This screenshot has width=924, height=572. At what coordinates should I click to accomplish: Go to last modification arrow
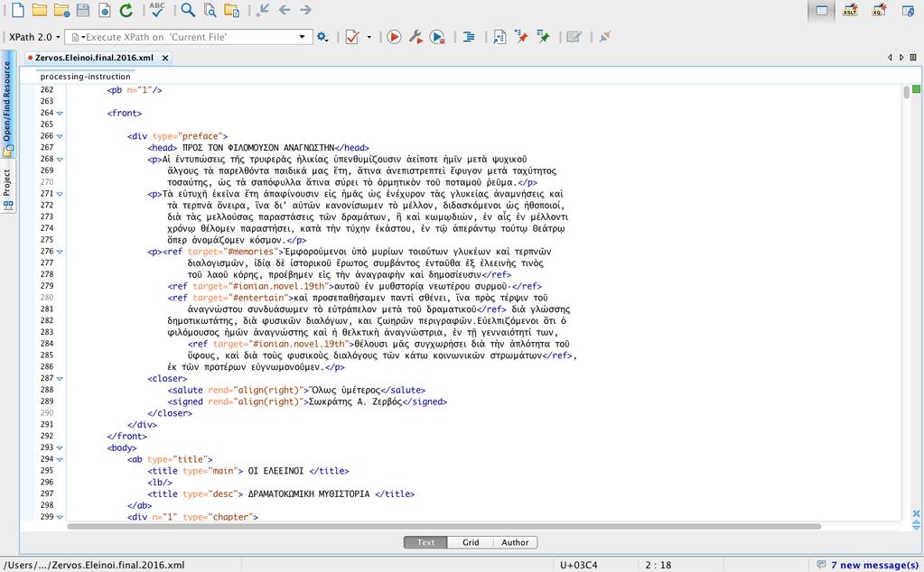click(x=264, y=9)
